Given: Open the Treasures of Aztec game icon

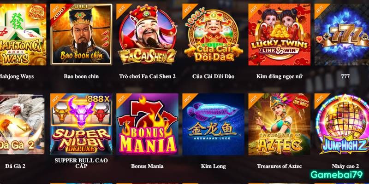Looking at the screenshot, I should (280, 124).
